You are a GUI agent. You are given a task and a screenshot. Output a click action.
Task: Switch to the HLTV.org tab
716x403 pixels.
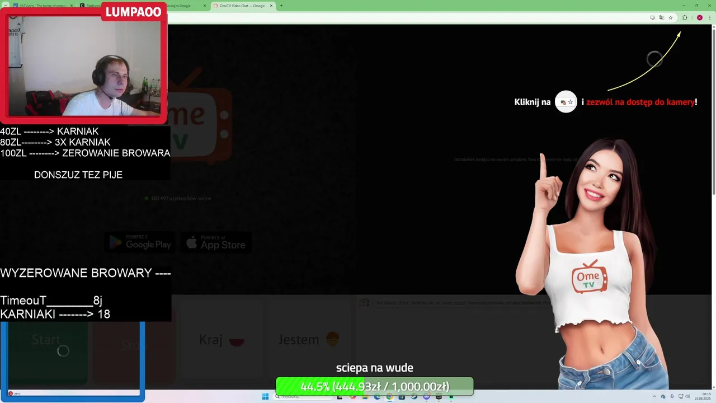pos(43,6)
